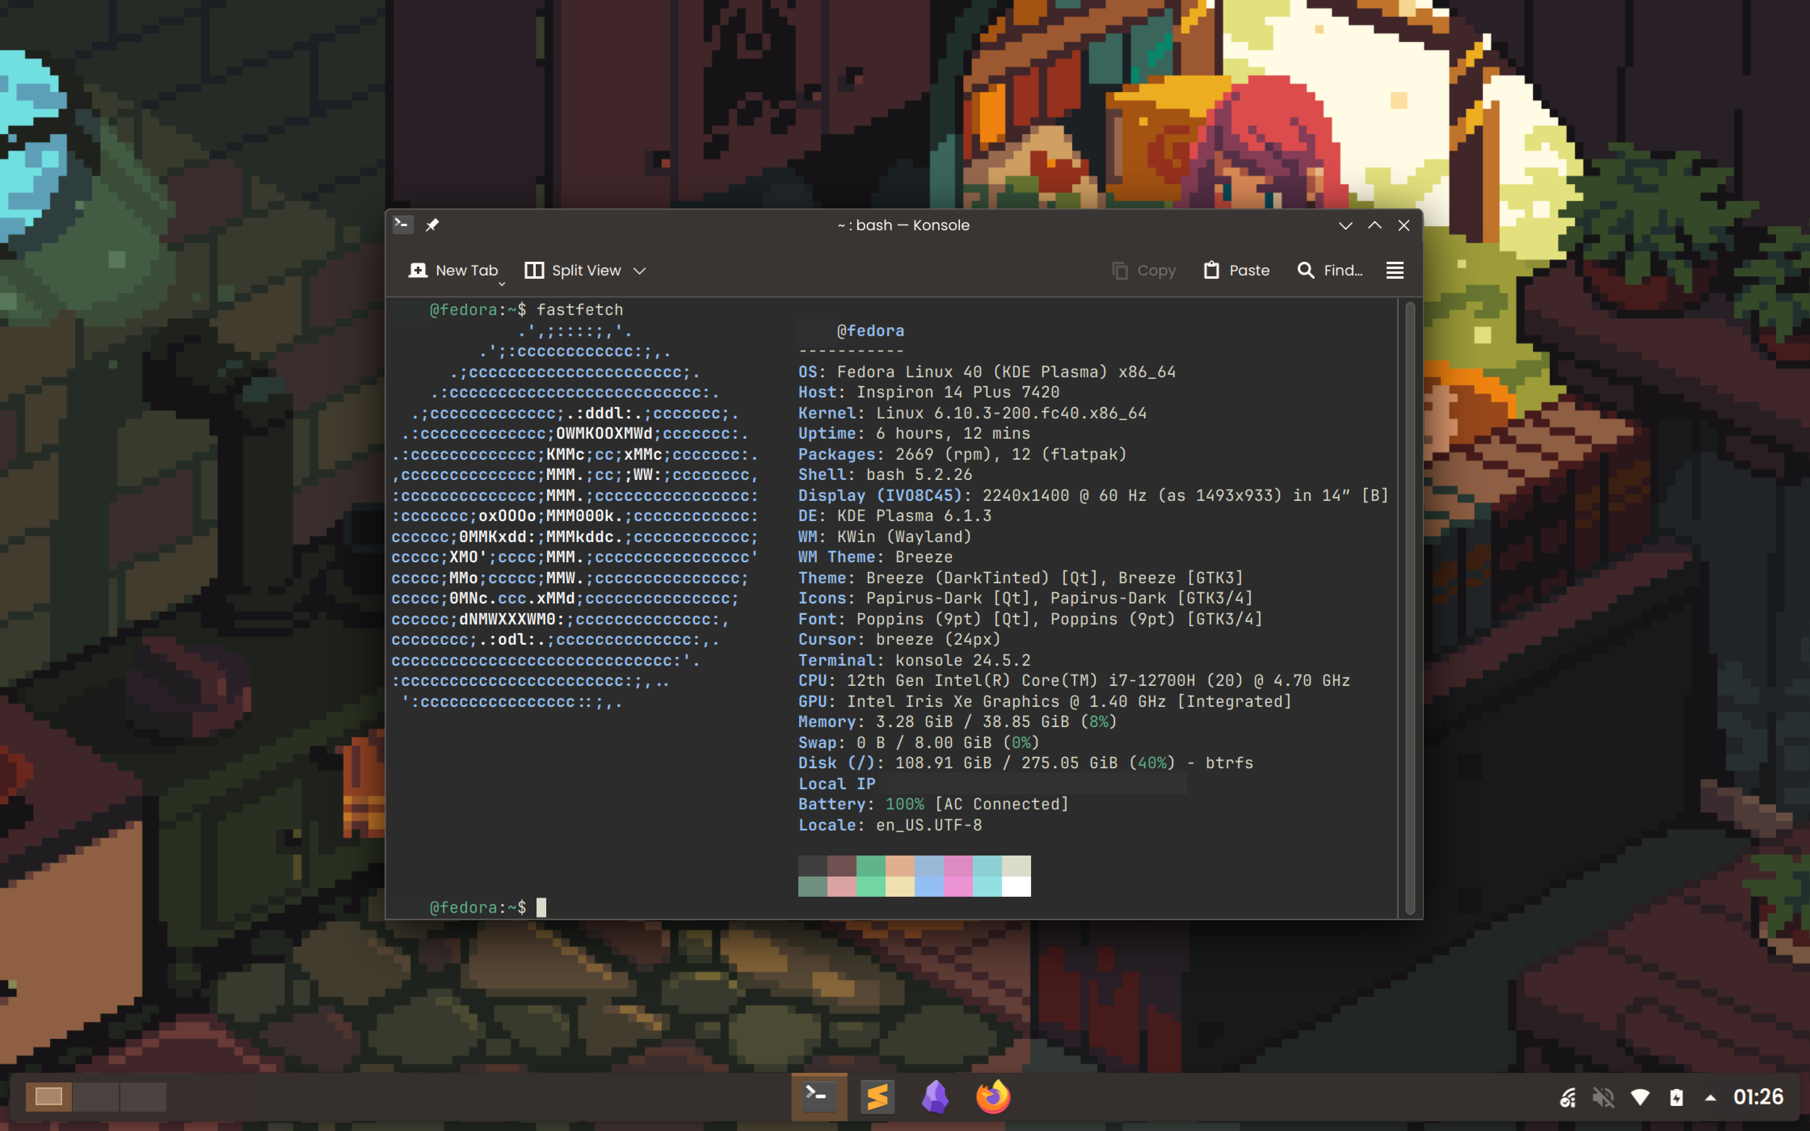The image size is (1810, 1131).
Task: Switch to the third virtual desktop in pager
Action: 143,1097
